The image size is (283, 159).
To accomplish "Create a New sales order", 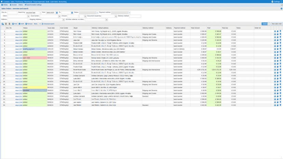I will click(277, 24).
